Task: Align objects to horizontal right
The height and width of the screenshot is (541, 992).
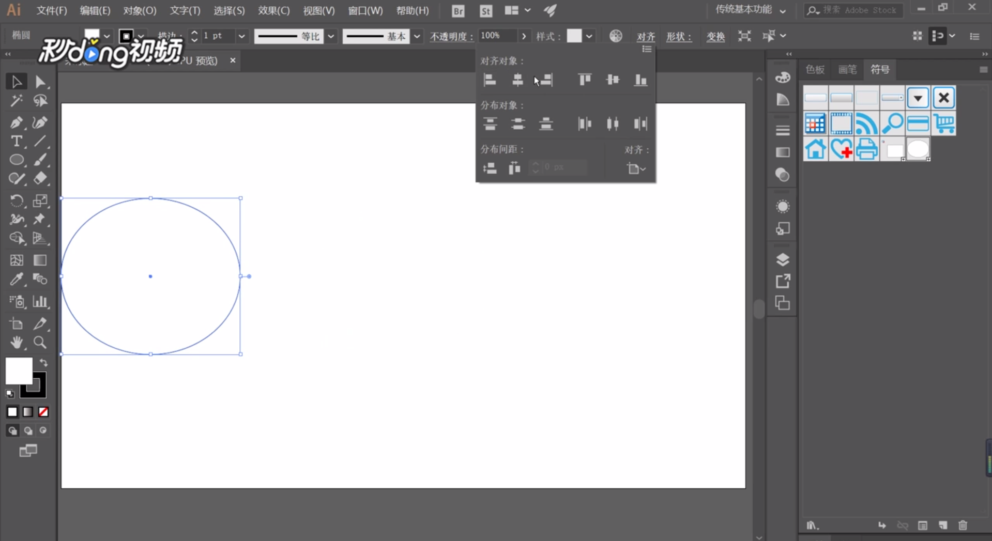Action: tap(546, 80)
